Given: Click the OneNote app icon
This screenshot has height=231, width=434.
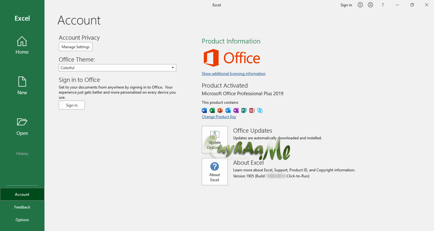Looking at the screenshot, I should click(236, 110).
